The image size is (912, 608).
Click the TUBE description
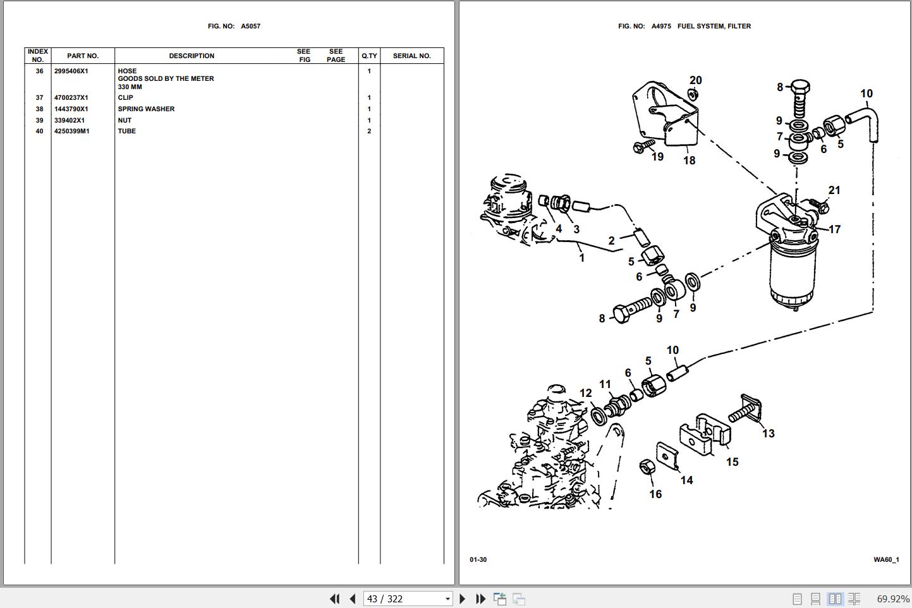(127, 131)
